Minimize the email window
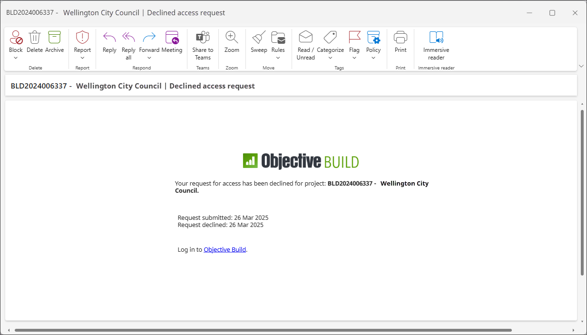The width and height of the screenshot is (587, 335). pyautogui.click(x=529, y=13)
